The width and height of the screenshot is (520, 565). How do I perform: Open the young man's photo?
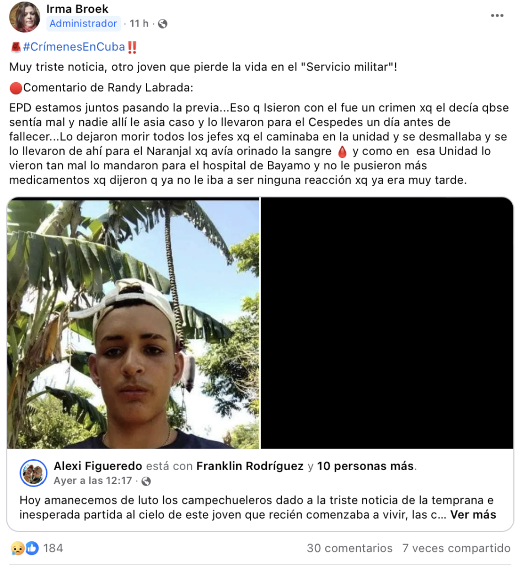pyautogui.click(x=133, y=323)
